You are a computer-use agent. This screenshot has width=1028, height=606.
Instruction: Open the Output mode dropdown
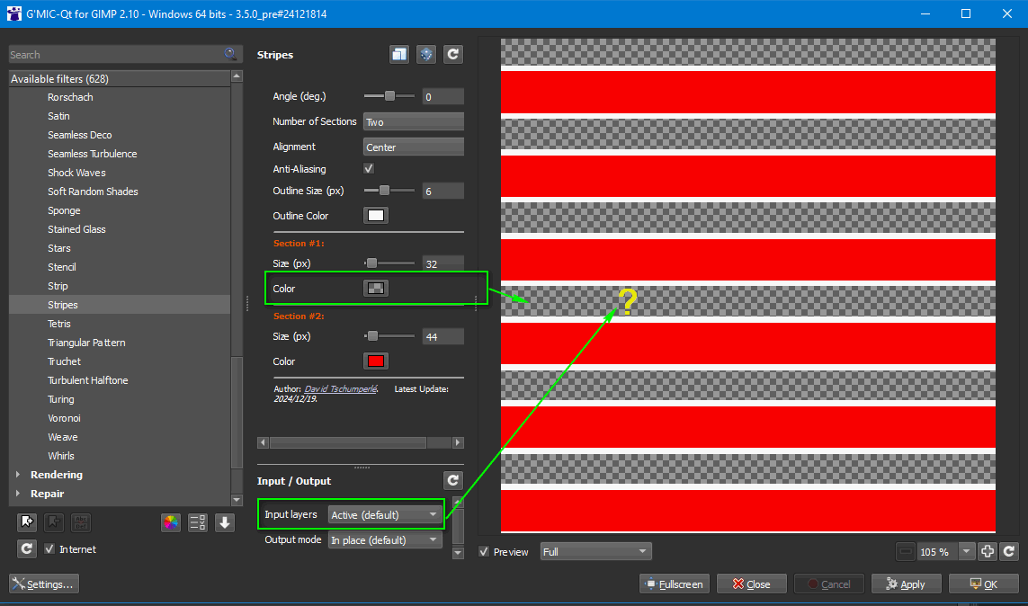(x=383, y=539)
